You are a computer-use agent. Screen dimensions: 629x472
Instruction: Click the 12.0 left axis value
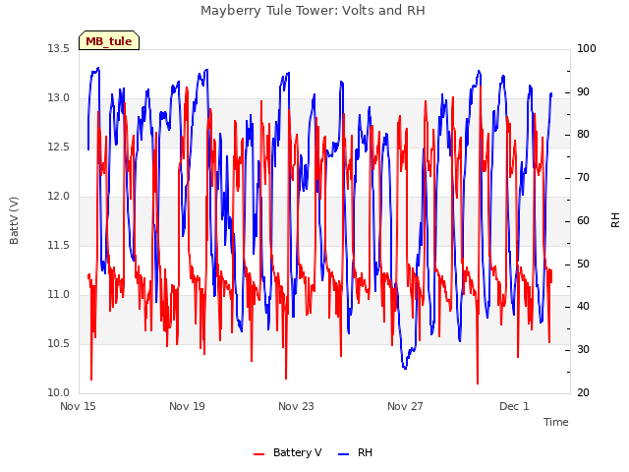59,197
